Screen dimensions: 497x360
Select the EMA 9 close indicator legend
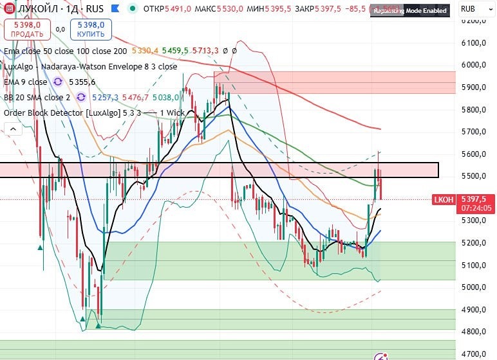point(25,82)
